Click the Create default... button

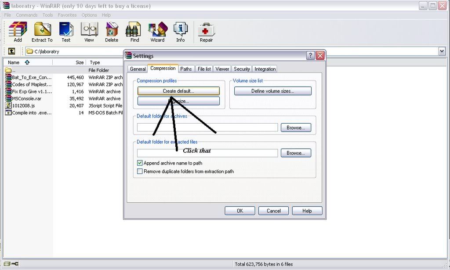(178, 91)
